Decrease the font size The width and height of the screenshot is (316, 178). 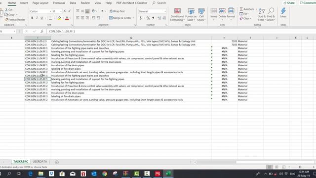pyautogui.click(x=70, y=11)
